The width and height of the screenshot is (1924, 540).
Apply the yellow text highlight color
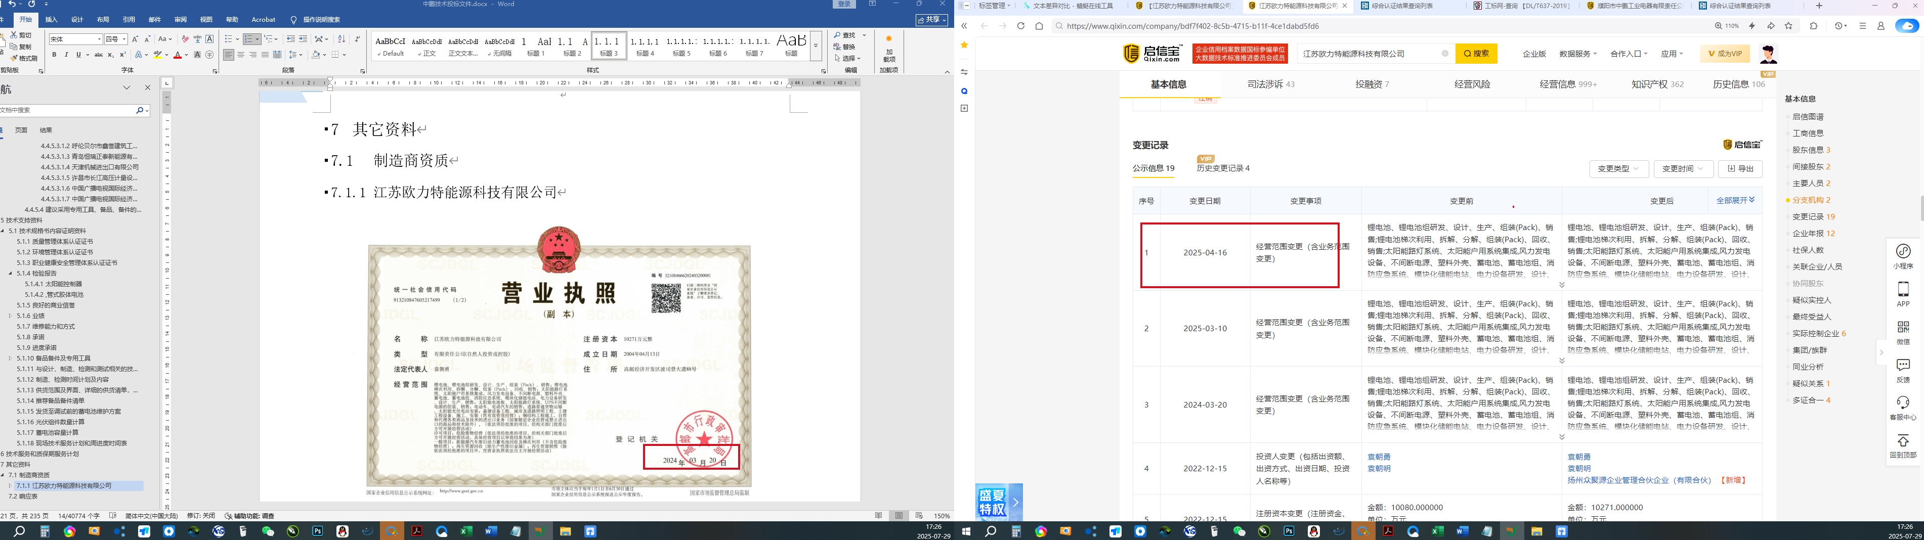click(x=158, y=55)
